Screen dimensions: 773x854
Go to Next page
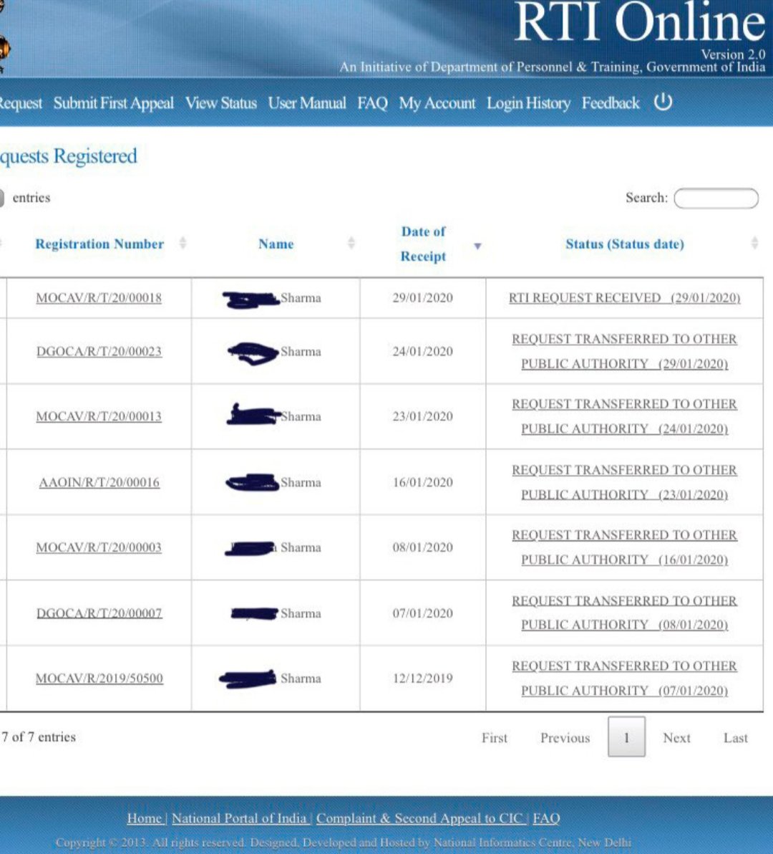(676, 738)
